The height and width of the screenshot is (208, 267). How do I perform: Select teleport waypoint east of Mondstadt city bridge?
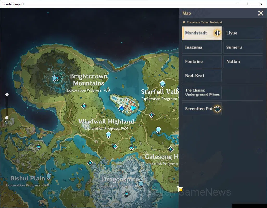151,115
